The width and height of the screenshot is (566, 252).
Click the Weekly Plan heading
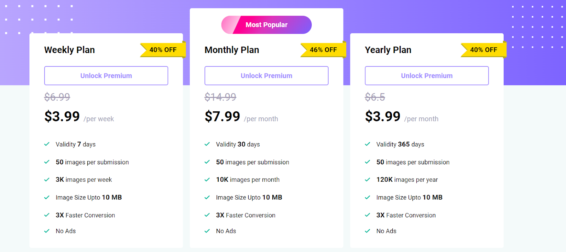pos(69,50)
